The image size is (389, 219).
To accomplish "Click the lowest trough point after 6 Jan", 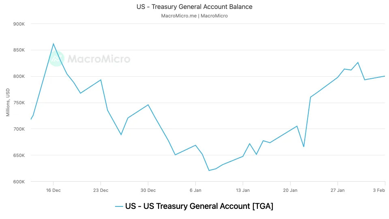I will [x=209, y=170].
